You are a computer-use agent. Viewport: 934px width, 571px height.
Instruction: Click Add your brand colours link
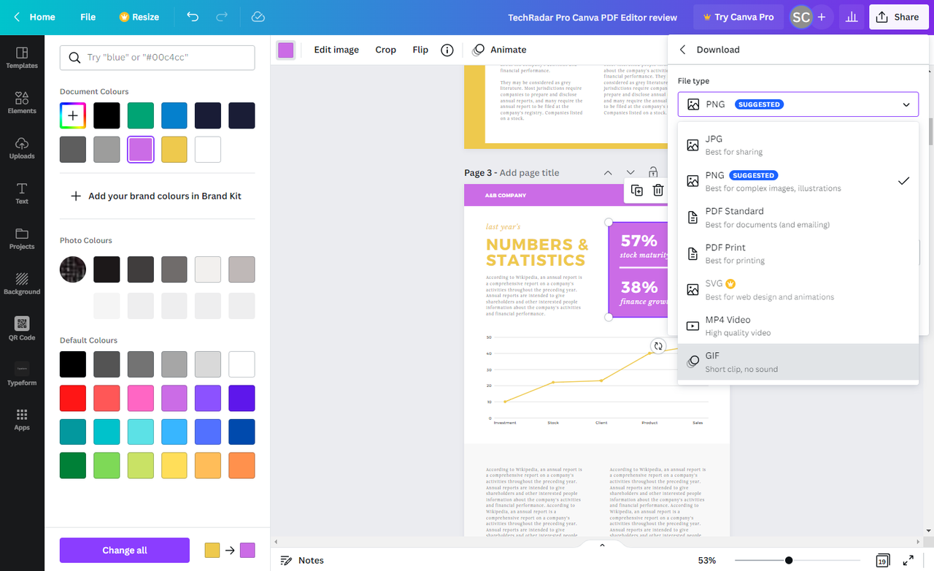[156, 196]
